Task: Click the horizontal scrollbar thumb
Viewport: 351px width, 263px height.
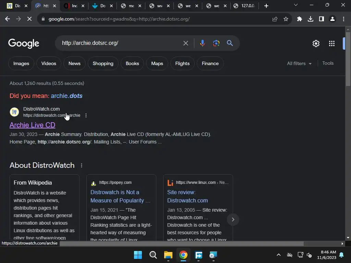Action: pos(182,243)
